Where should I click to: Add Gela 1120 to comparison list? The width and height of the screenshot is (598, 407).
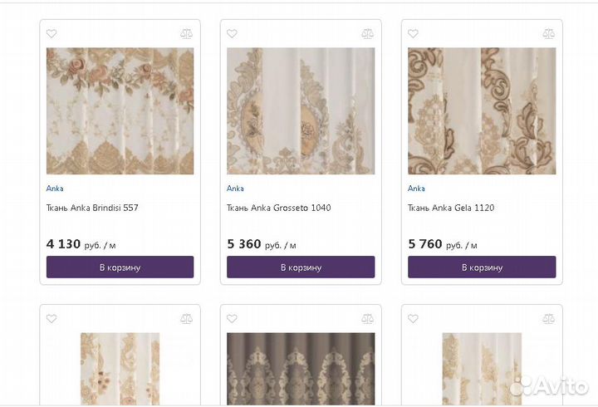[x=548, y=34]
